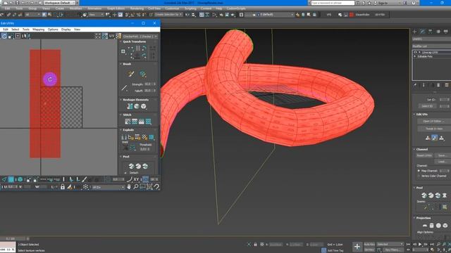Viewport: 451px width, 253px height.
Task: Open the Options menu in Edit UVWs window
Action: [x=53, y=30]
